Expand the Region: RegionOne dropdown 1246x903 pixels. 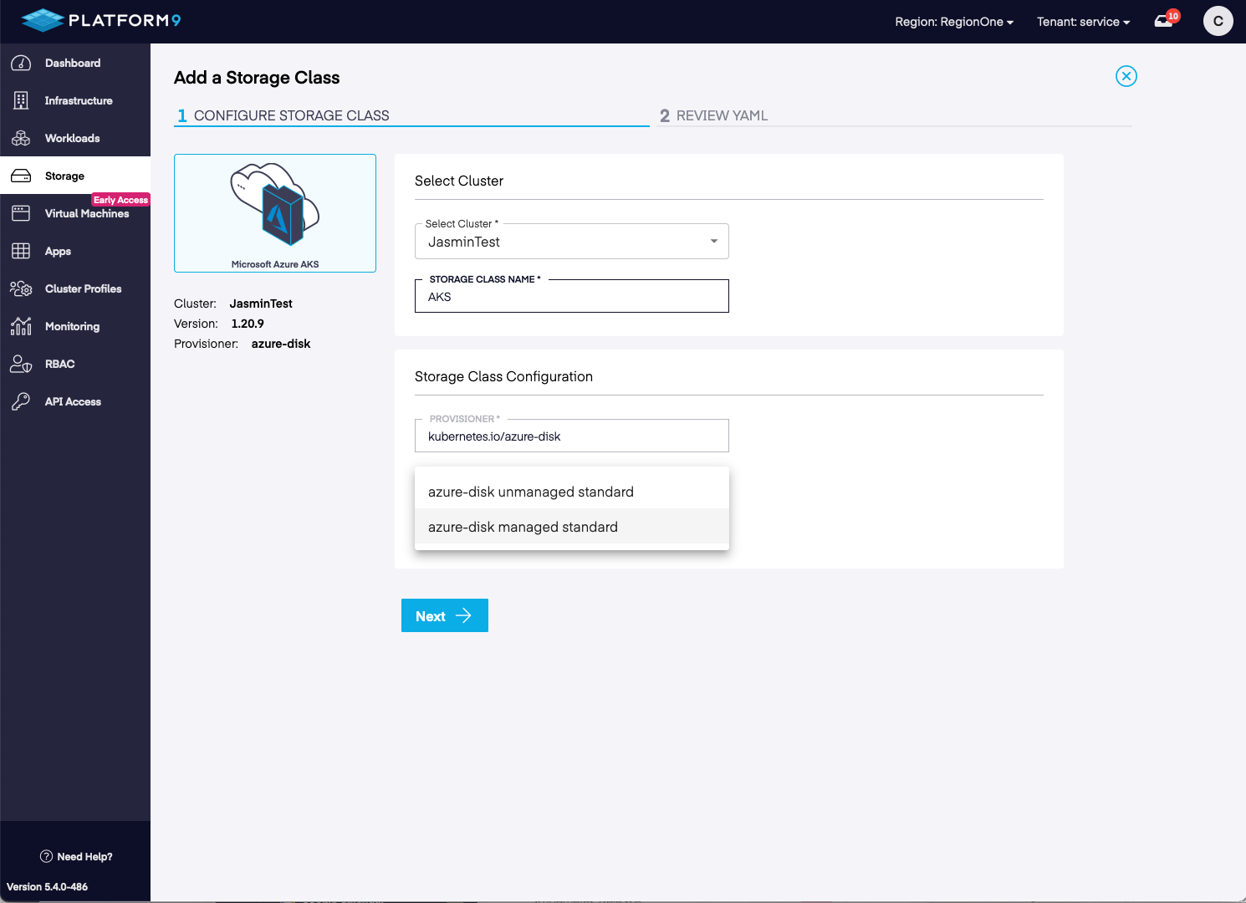tap(953, 22)
